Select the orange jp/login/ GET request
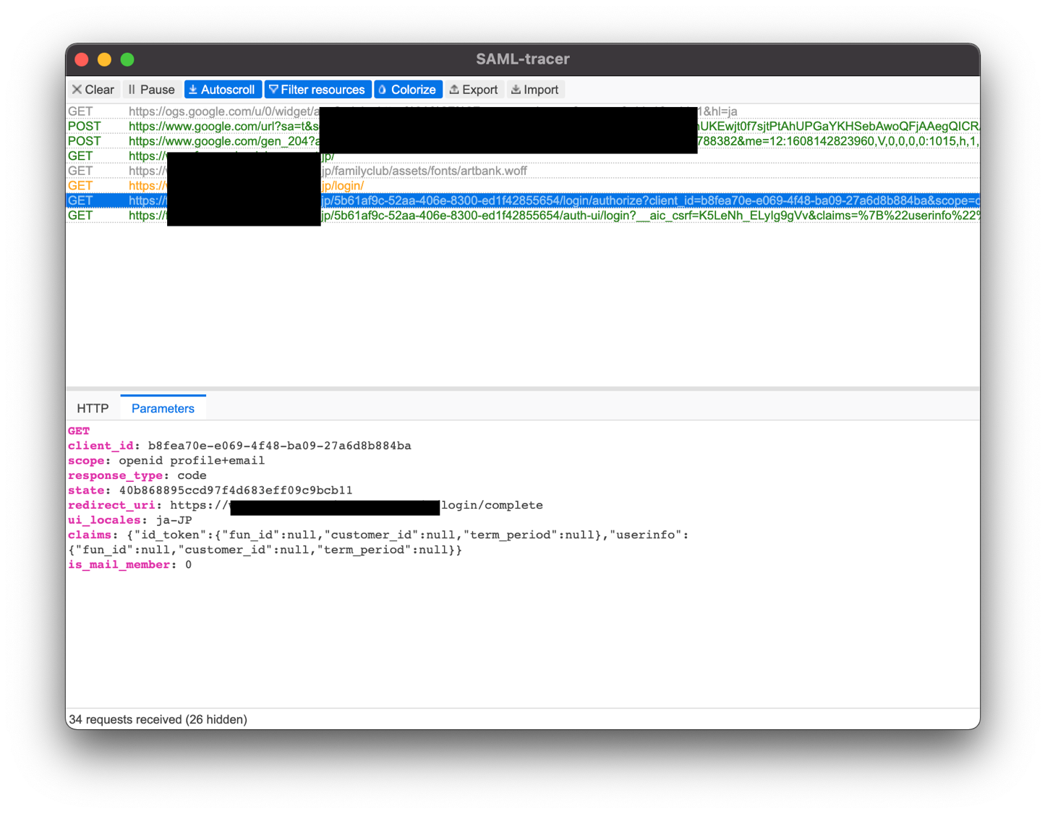The height and width of the screenshot is (814, 1045). point(522,186)
